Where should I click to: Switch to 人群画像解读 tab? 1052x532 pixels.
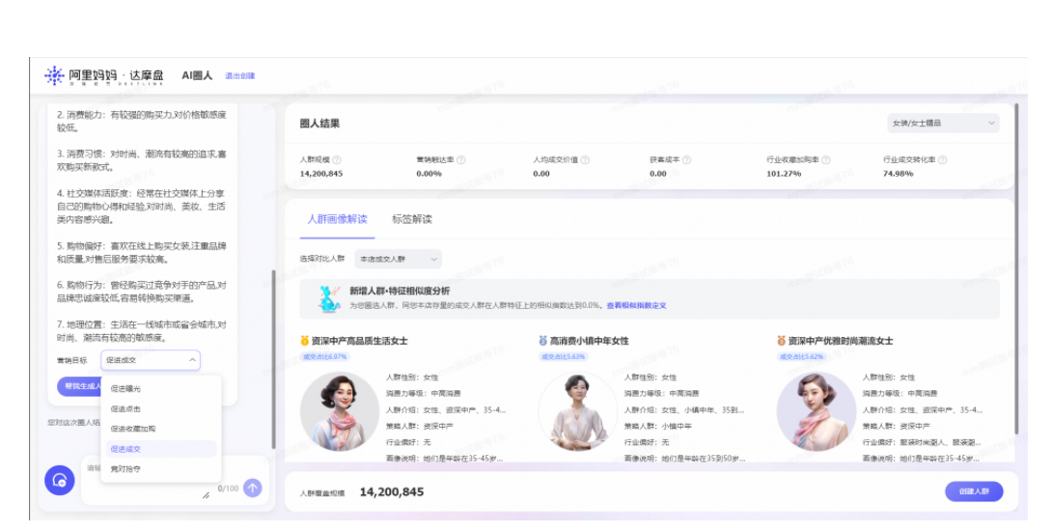pyautogui.click(x=337, y=219)
